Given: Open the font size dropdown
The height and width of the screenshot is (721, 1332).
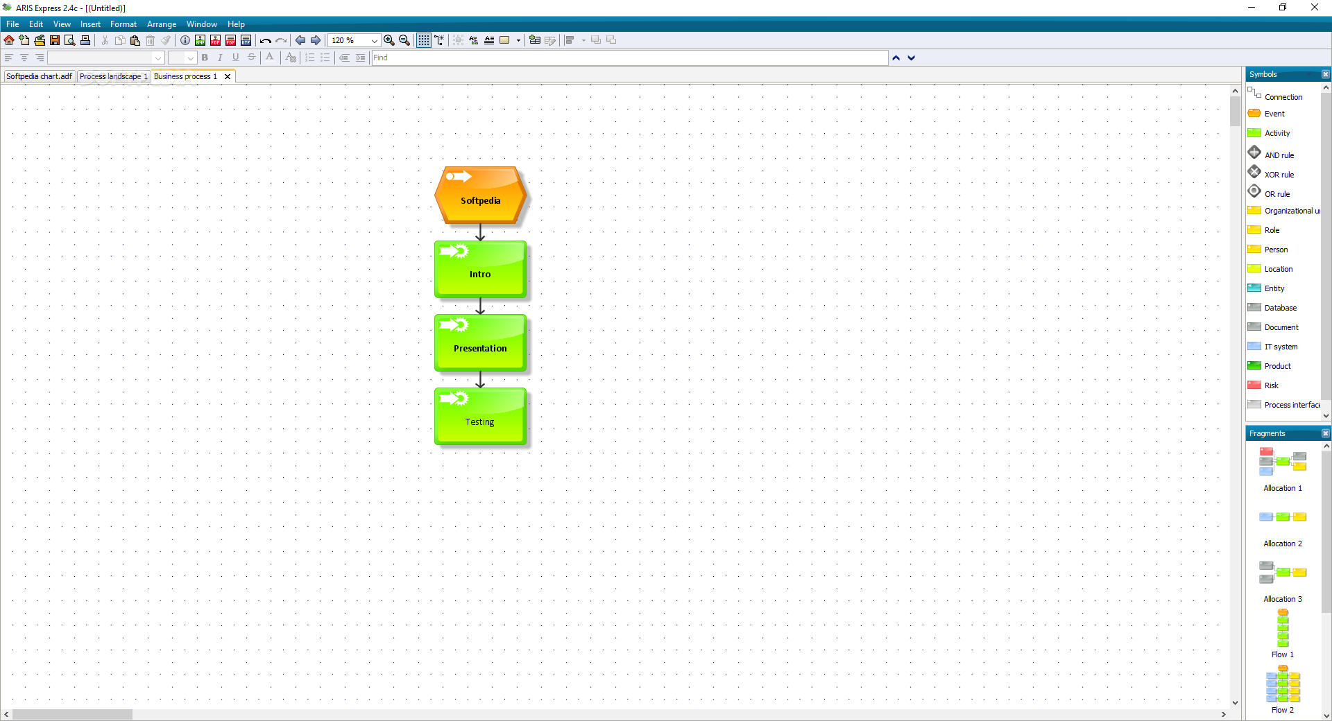Looking at the screenshot, I should click(x=191, y=58).
